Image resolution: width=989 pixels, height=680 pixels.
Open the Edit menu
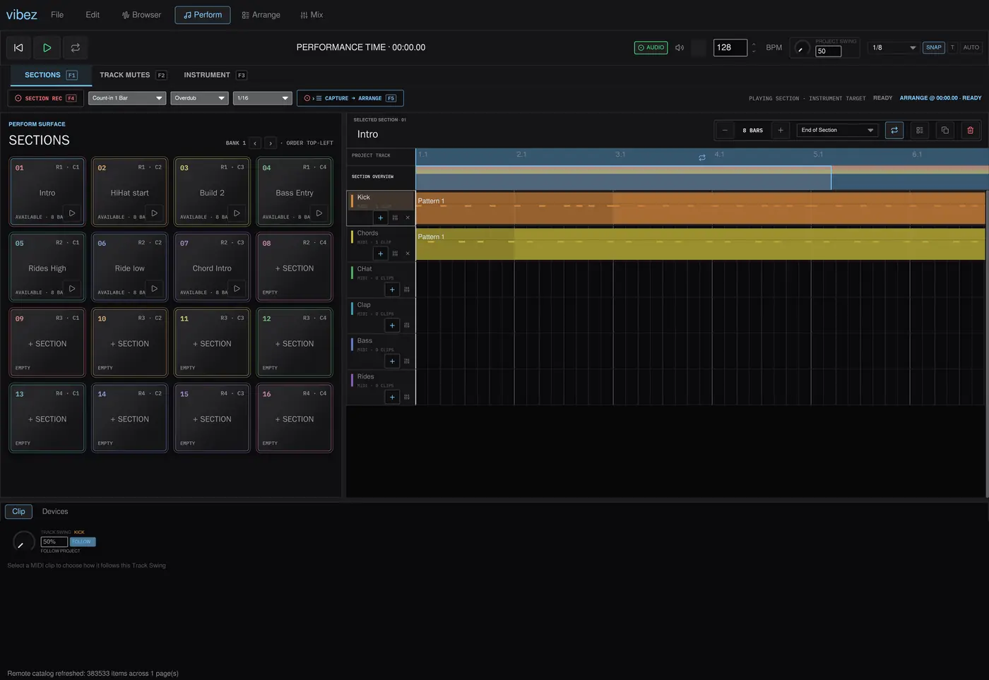coord(93,15)
